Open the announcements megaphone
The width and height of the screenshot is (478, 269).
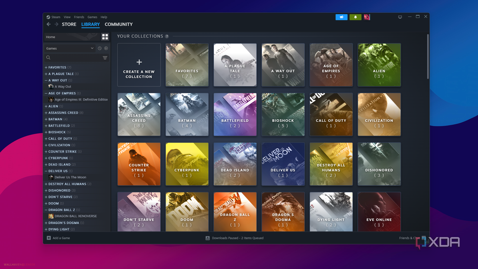pos(341,17)
